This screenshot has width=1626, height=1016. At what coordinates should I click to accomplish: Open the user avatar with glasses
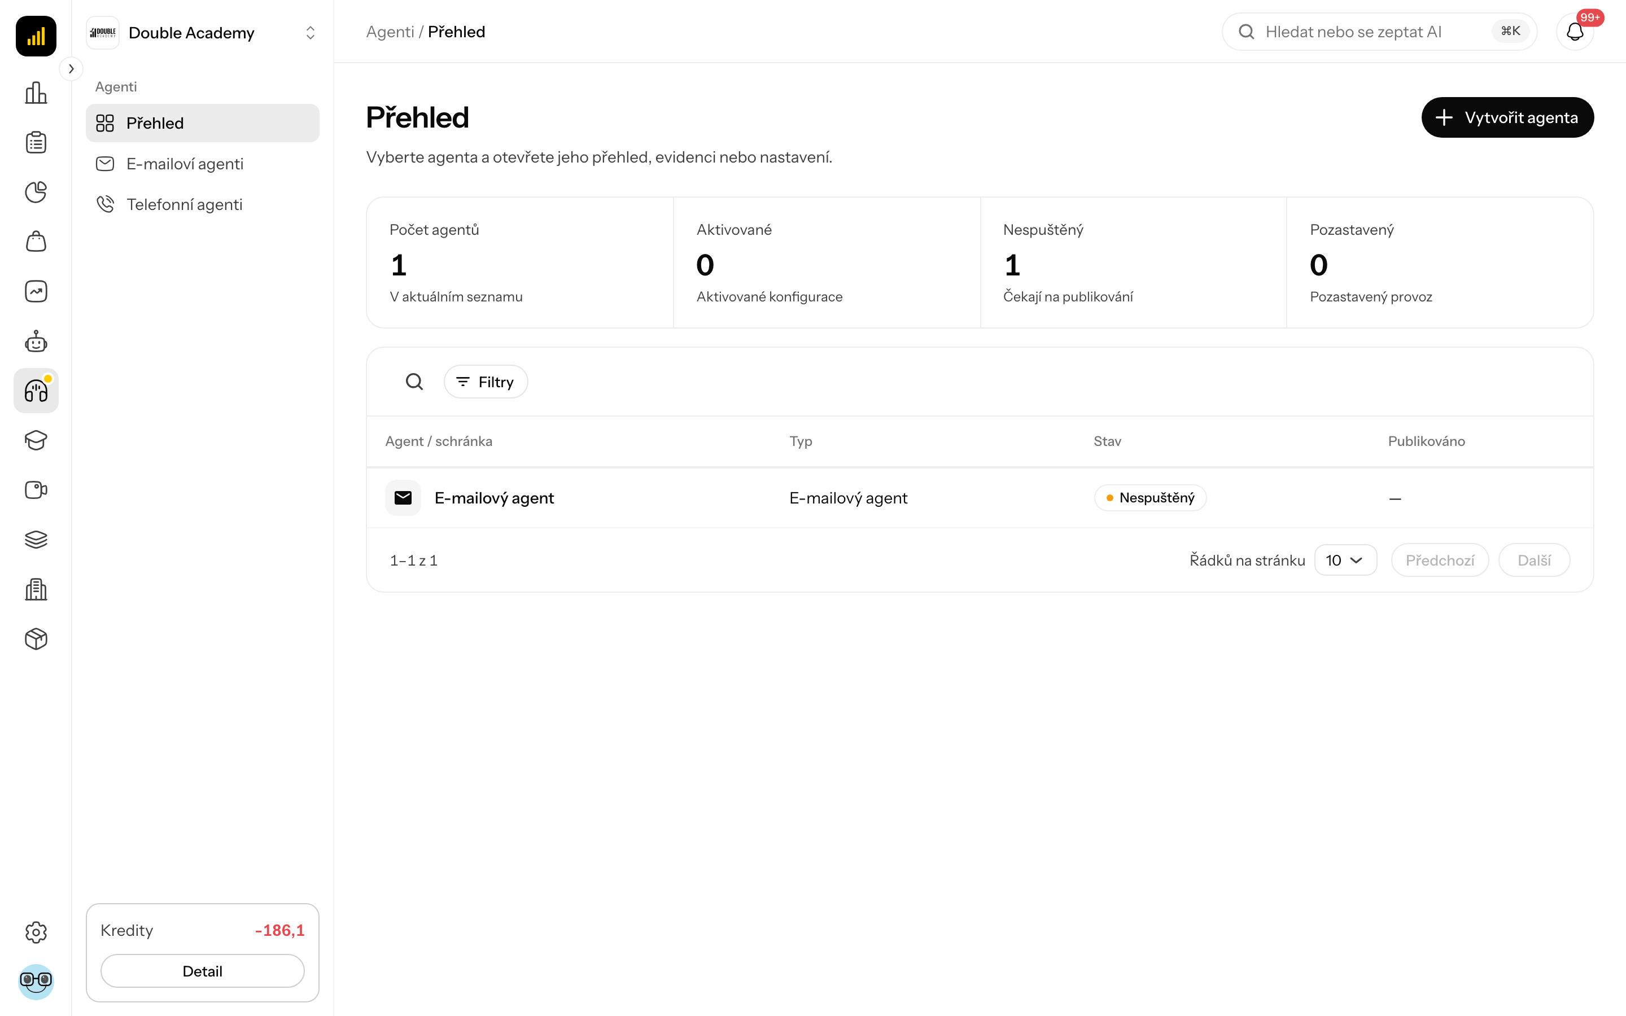(x=36, y=982)
